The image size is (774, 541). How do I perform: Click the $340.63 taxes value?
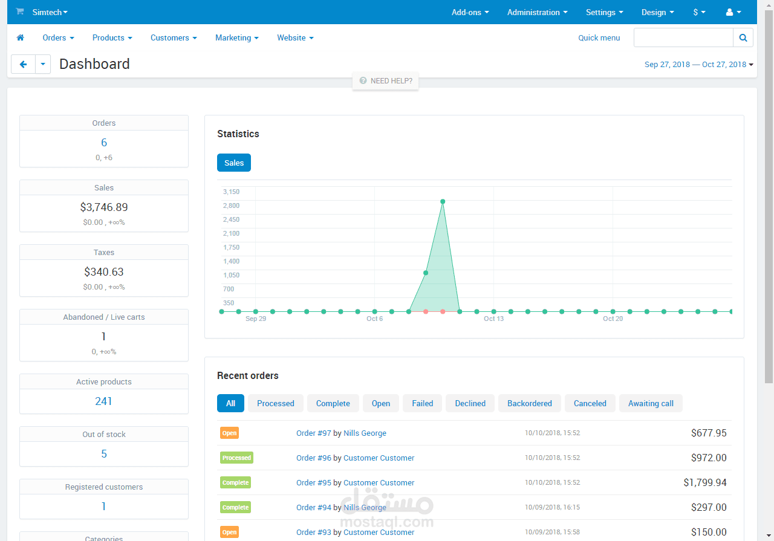(104, 272)
